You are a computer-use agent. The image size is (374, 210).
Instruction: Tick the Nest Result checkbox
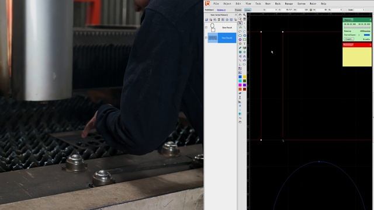tap(206, 38)
